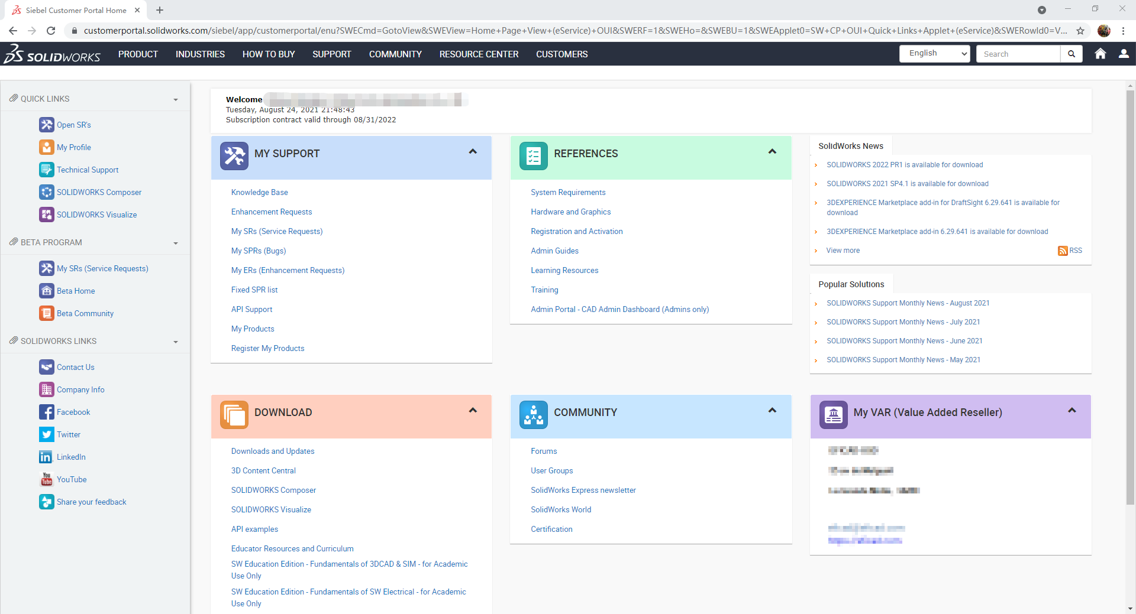This screenshot has width=1136, height=614.
Task: Open Support Monthly News August 2021
Action: click(908, 303)
